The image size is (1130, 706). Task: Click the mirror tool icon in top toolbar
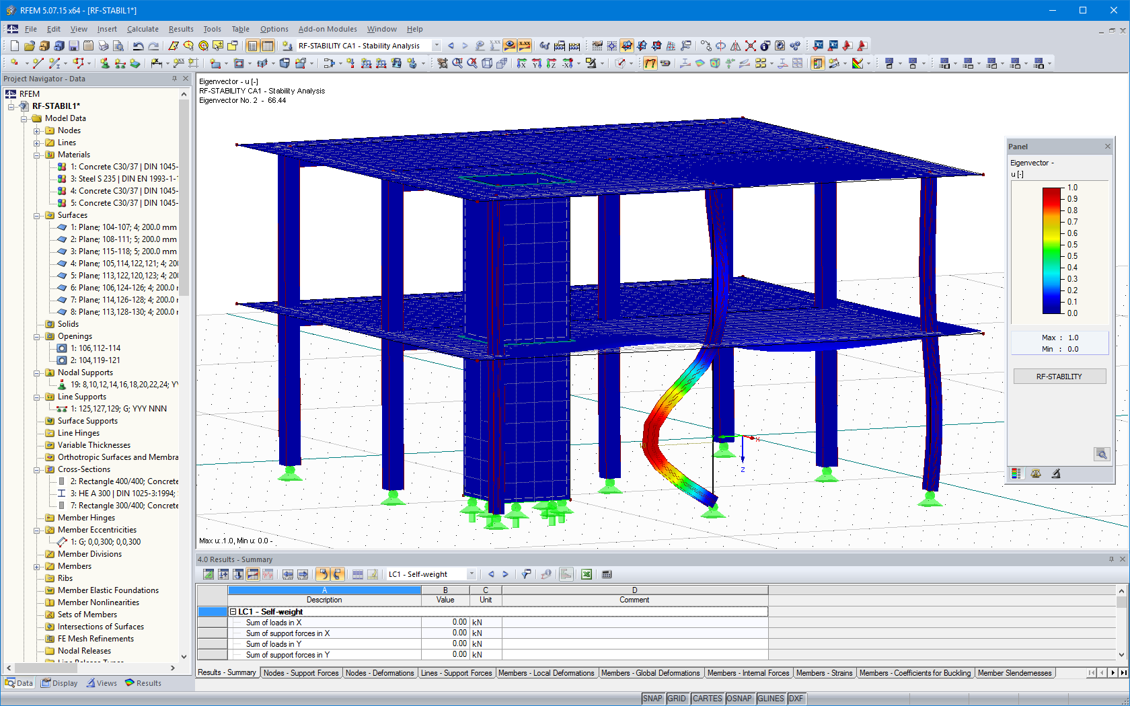[735, 46]
